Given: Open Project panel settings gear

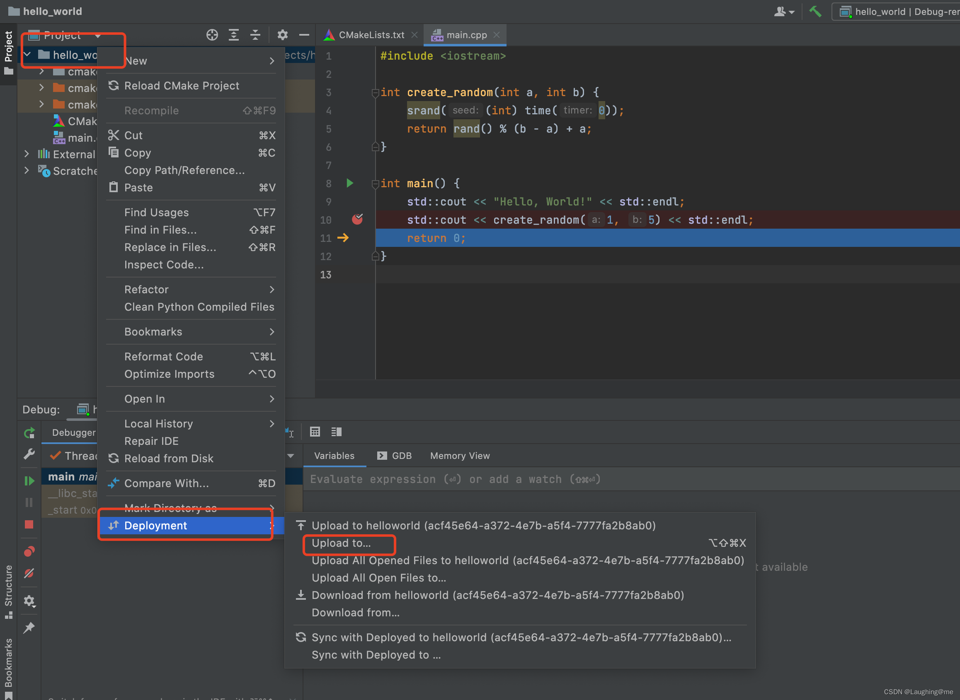Looking at the screenshot, I should pyautogui.click(x=282, y=35).
